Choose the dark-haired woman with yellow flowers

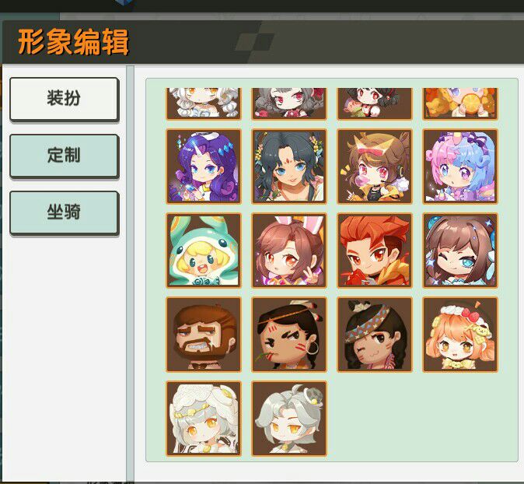click(x=289, y=167)
